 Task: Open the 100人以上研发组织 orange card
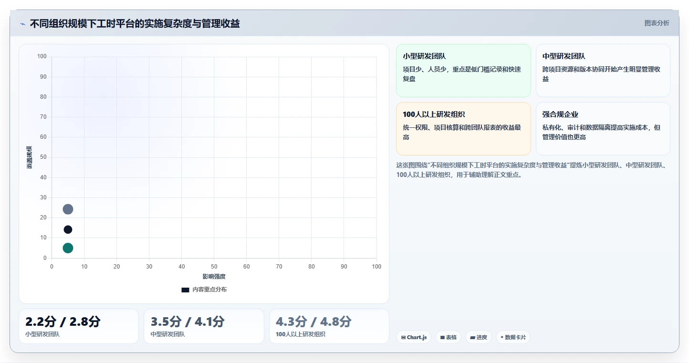463,129
